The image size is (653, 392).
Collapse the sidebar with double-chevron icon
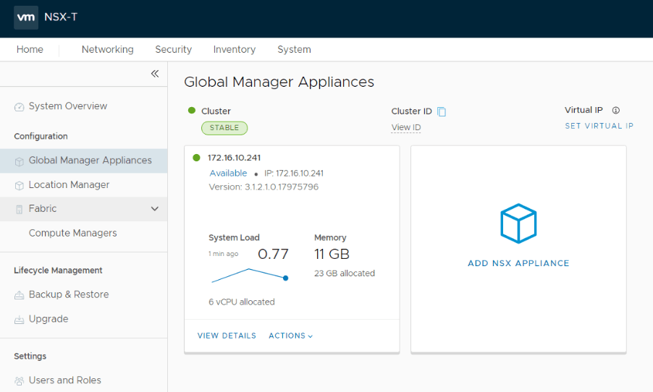[155, 74]
